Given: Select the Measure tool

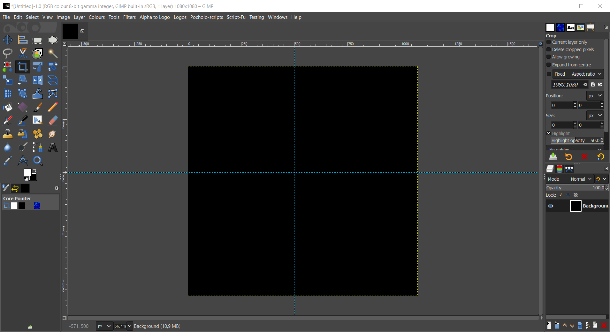Looking at the screenshot, I should [x=23, y=161].
